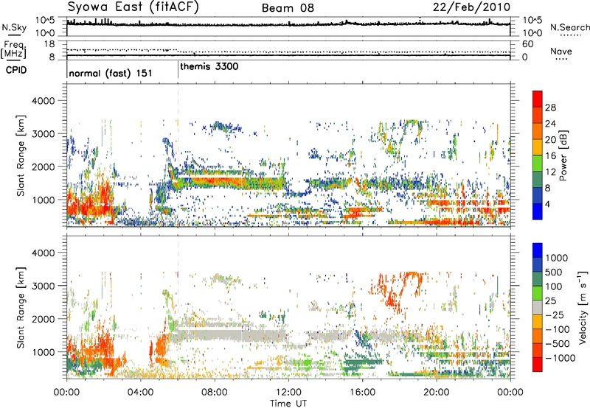Click the "18" tick on frequency axis

(x=49, y=44)
